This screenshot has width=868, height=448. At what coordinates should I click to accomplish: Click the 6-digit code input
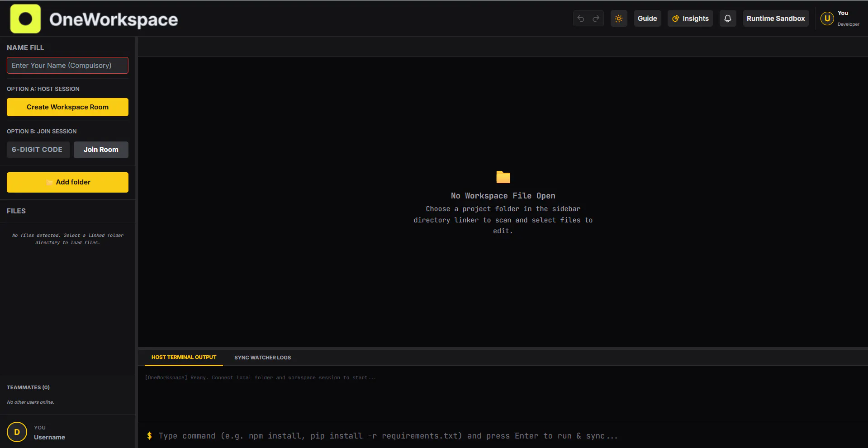coord(38,150)
